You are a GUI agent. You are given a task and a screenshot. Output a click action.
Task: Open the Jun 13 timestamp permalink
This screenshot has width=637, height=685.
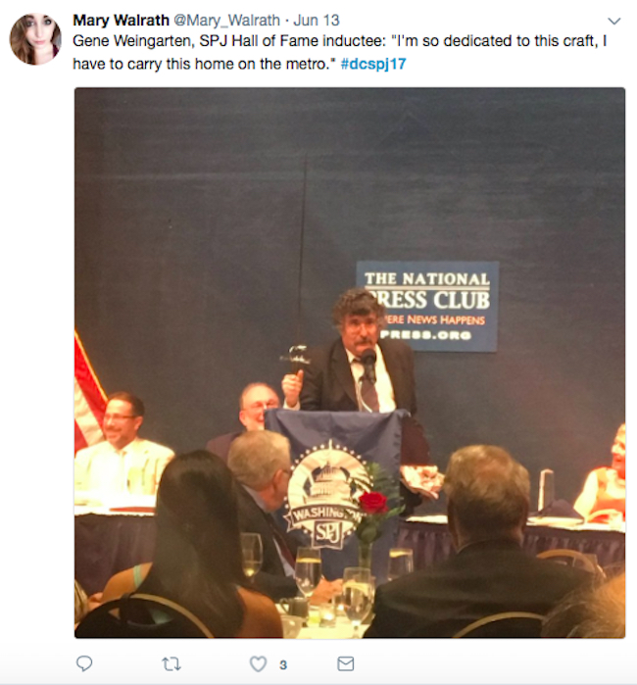tap(317, 21)
